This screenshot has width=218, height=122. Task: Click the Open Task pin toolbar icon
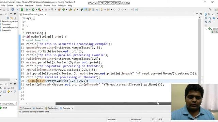[82, 9]
